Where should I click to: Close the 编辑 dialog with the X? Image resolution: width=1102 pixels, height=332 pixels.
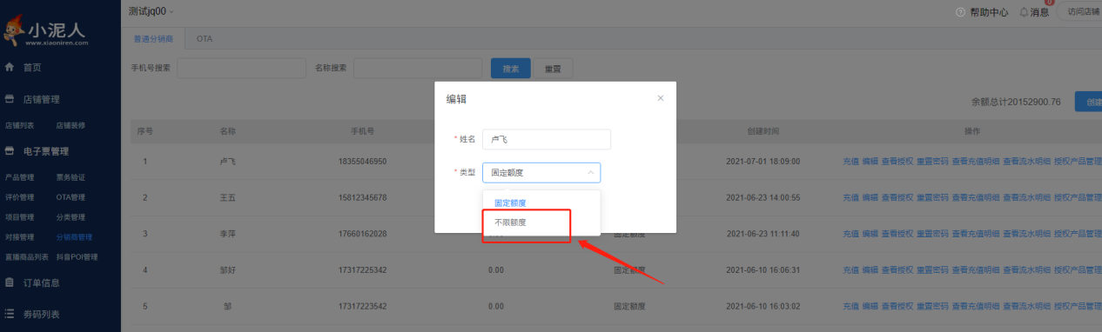pyautogui.click(x=661, y=98)
